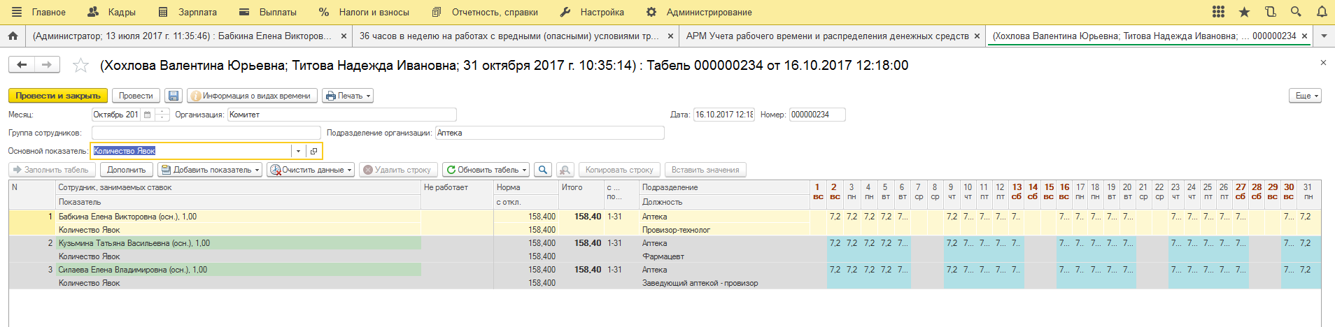The width and height of the screenshot is (1335, 327).
Task: Open the home page tab icon
Action: [13, 36]
